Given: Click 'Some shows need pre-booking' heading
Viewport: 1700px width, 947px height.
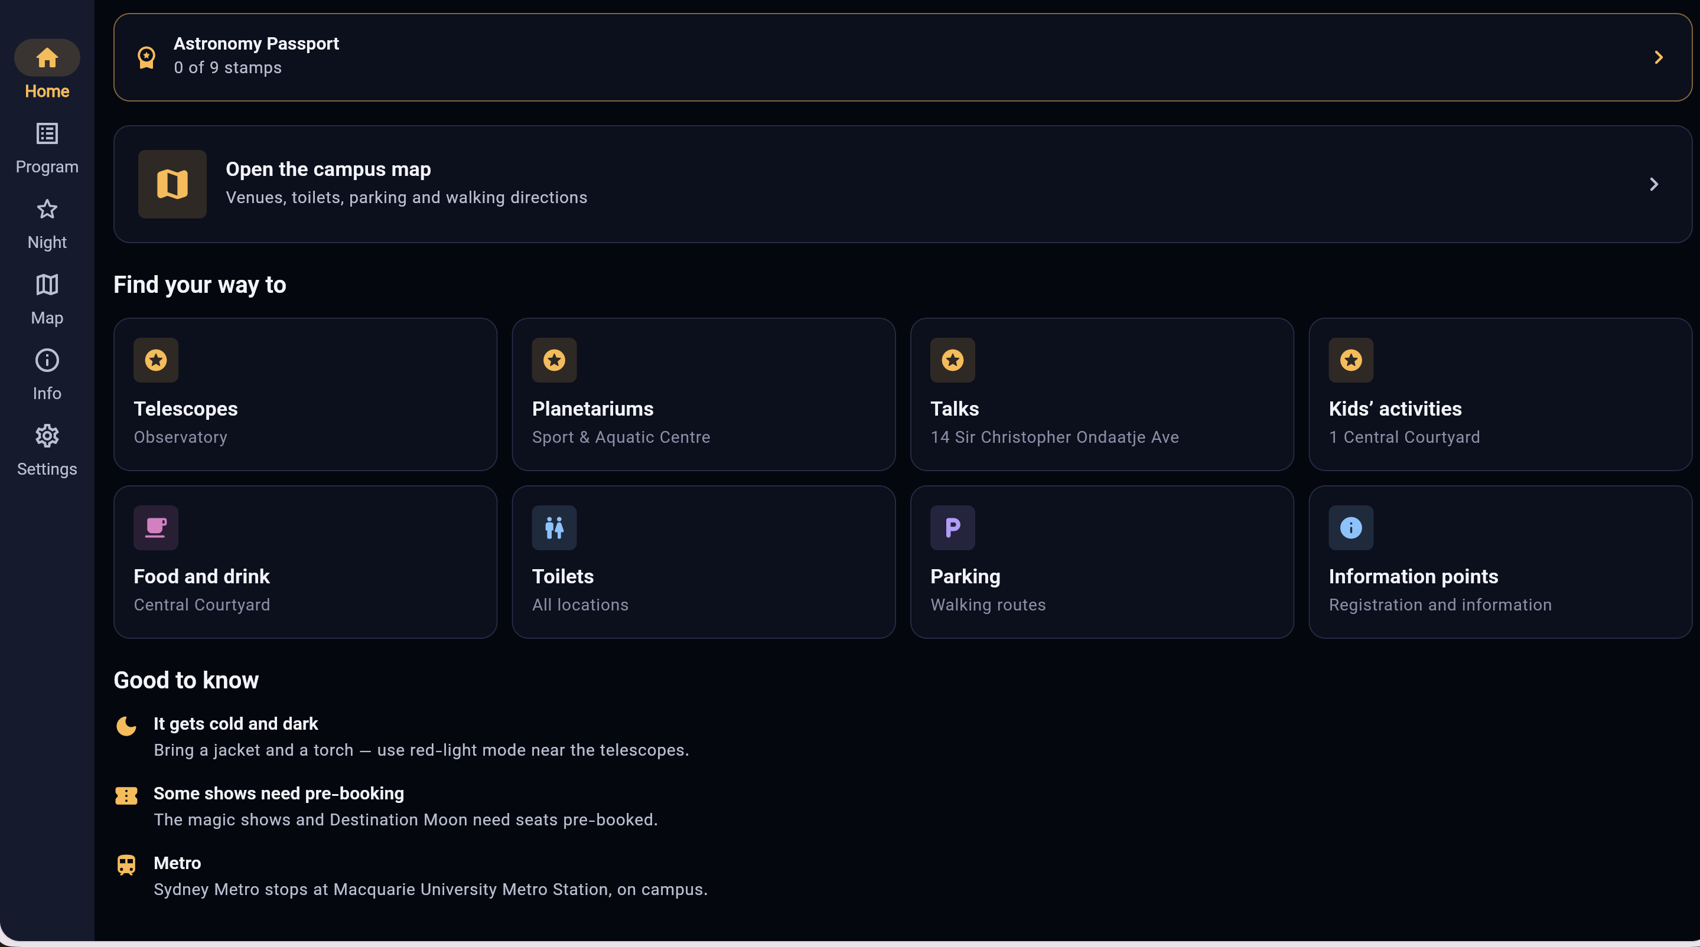Looking at the screenshot, I should point(278,793).
